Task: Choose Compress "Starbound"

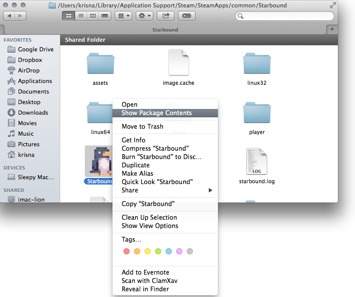Action: [x=165, y=148]
